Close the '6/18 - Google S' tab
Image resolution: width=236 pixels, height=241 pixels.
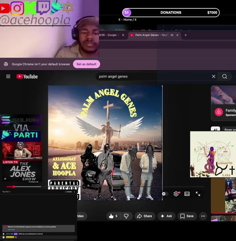[x=123, y=35]
